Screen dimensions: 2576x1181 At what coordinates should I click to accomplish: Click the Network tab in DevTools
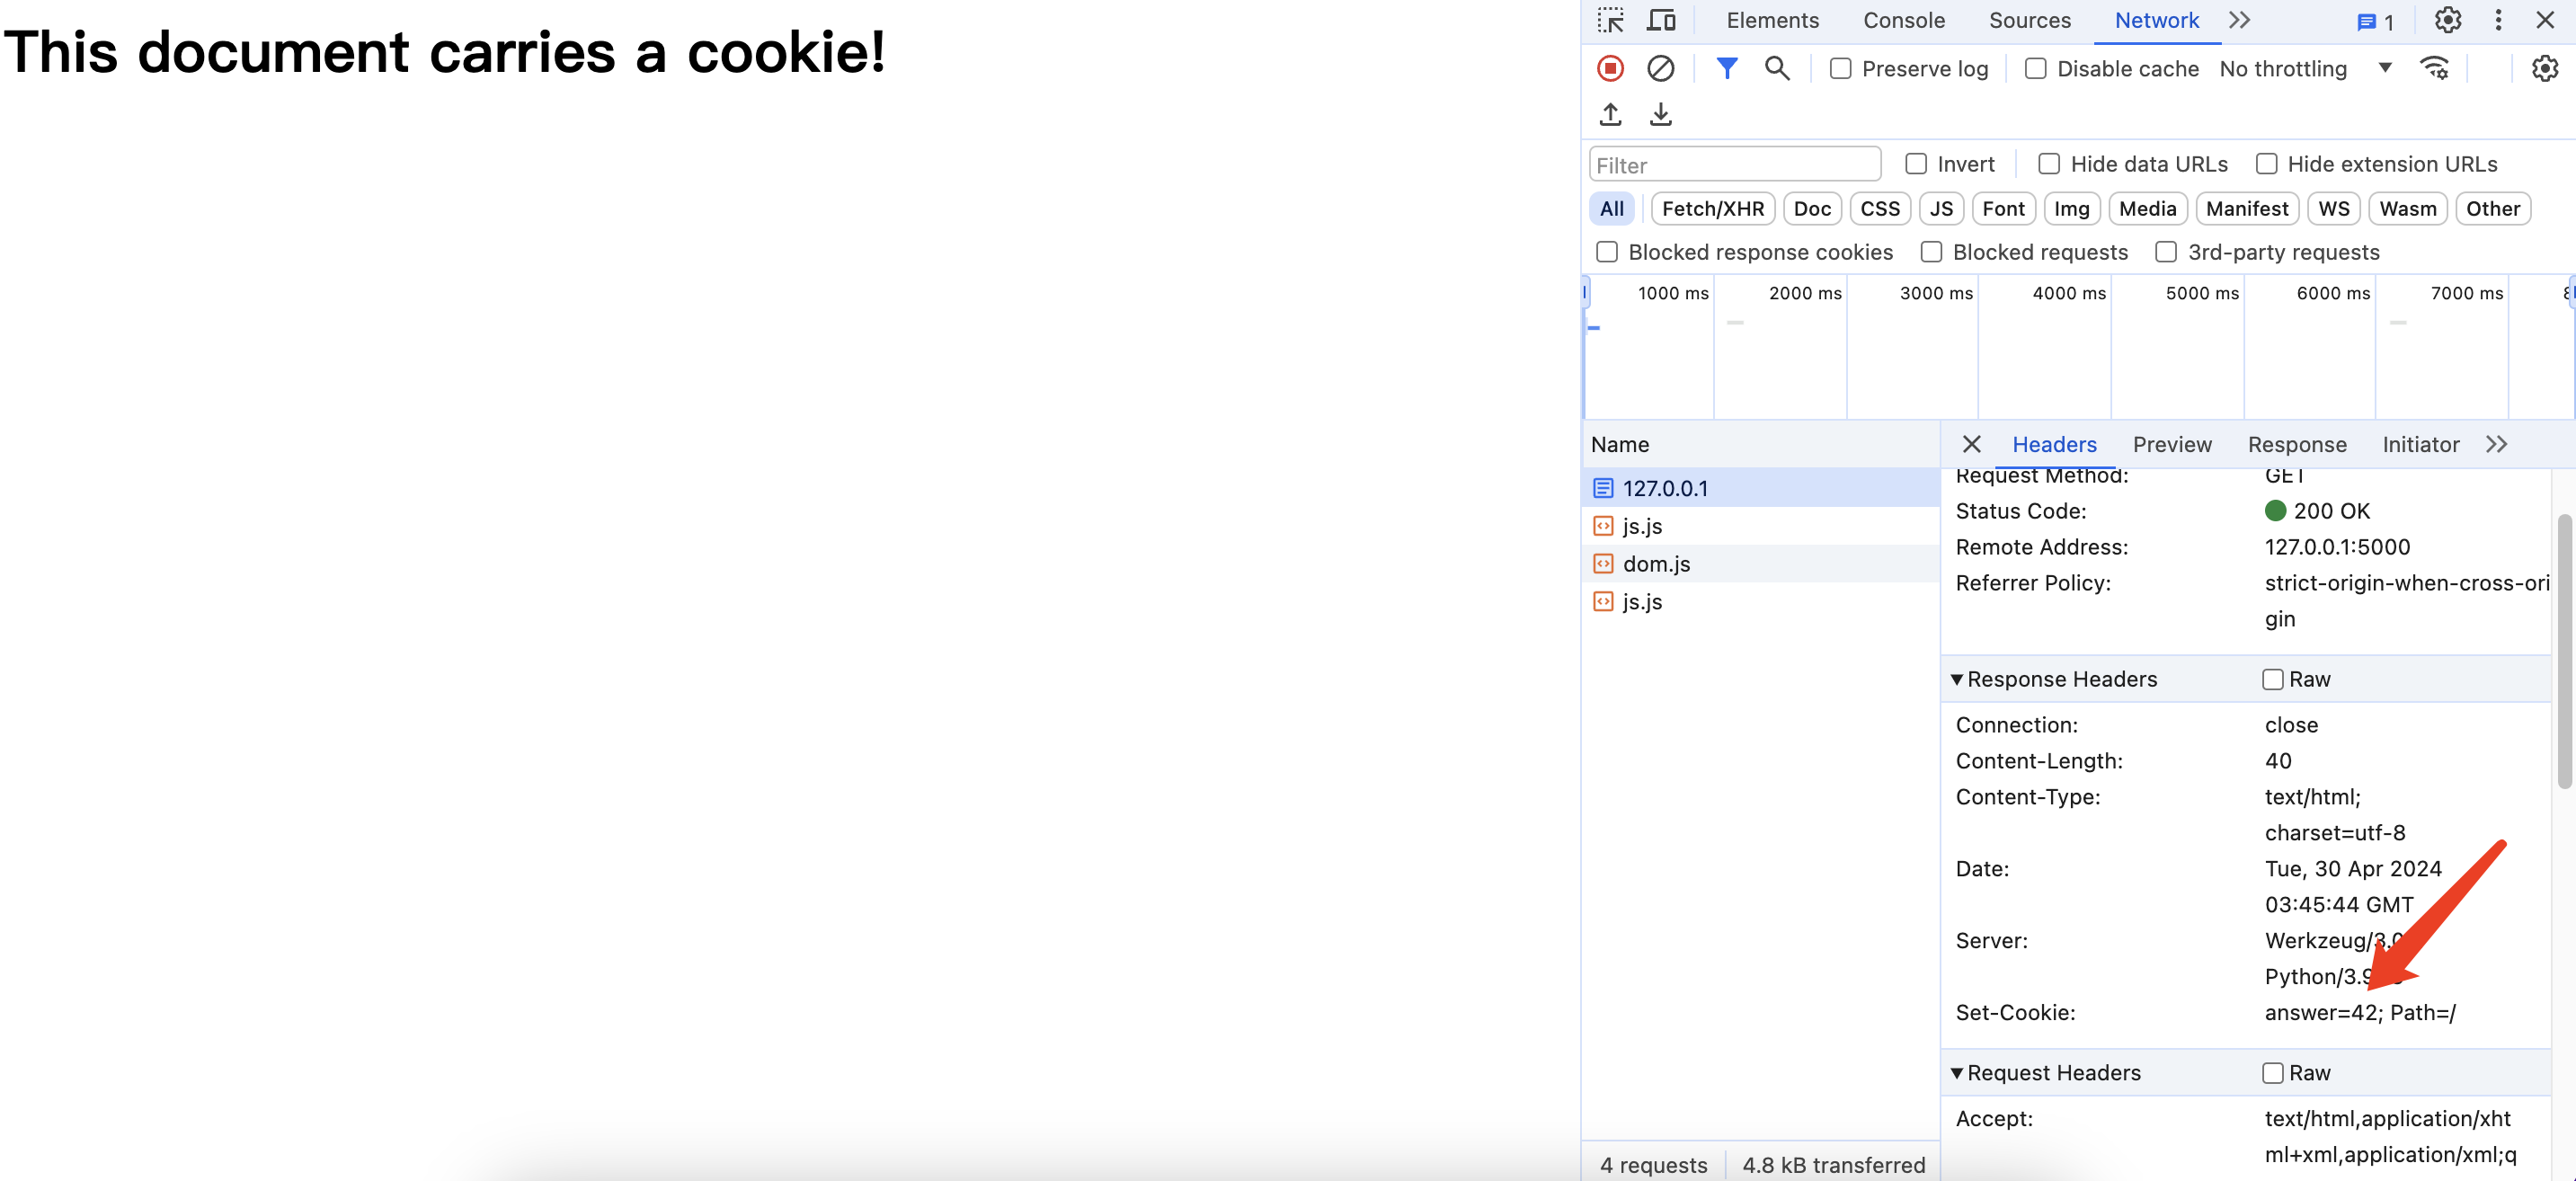[x=2154, y=20]
